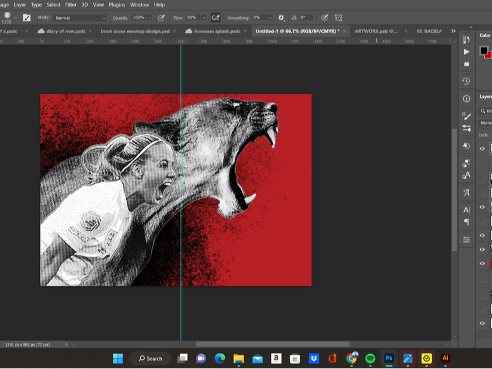
Task: Switch to ARTWORK.psb tab
Action: coord(376,31)
